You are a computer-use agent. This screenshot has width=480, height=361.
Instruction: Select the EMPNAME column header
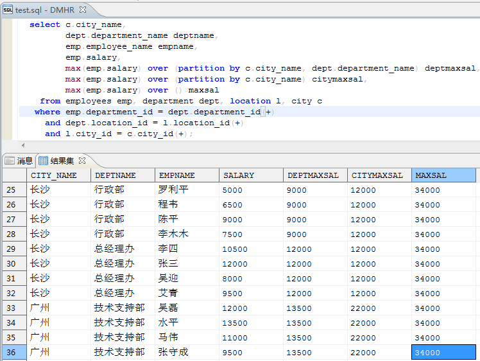point(186,175)
